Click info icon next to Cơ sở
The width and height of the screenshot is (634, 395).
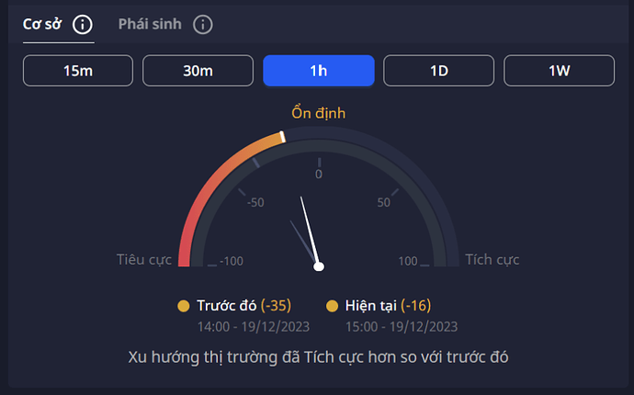[x=82, y=24]
